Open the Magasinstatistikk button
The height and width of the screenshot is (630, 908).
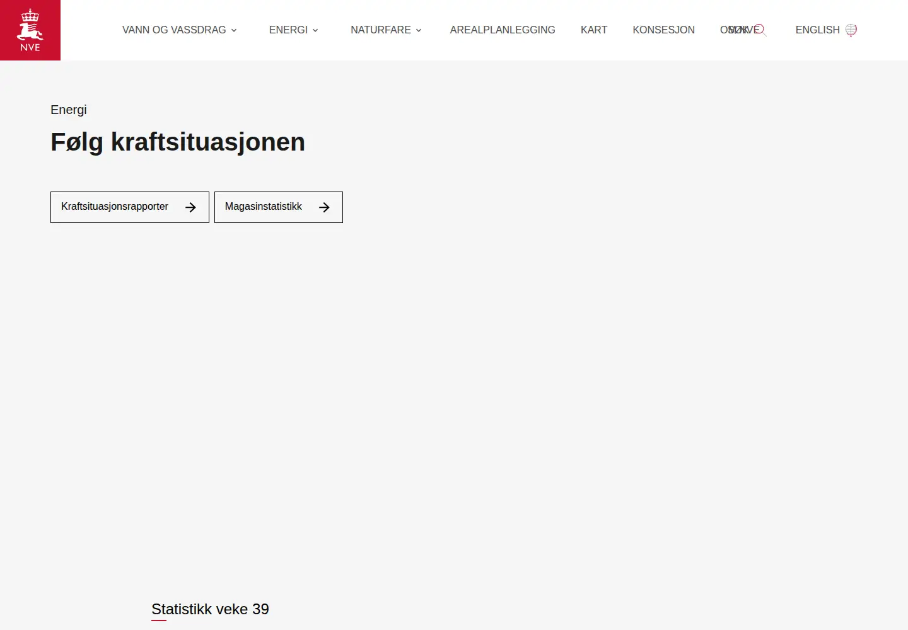[279, 207]
